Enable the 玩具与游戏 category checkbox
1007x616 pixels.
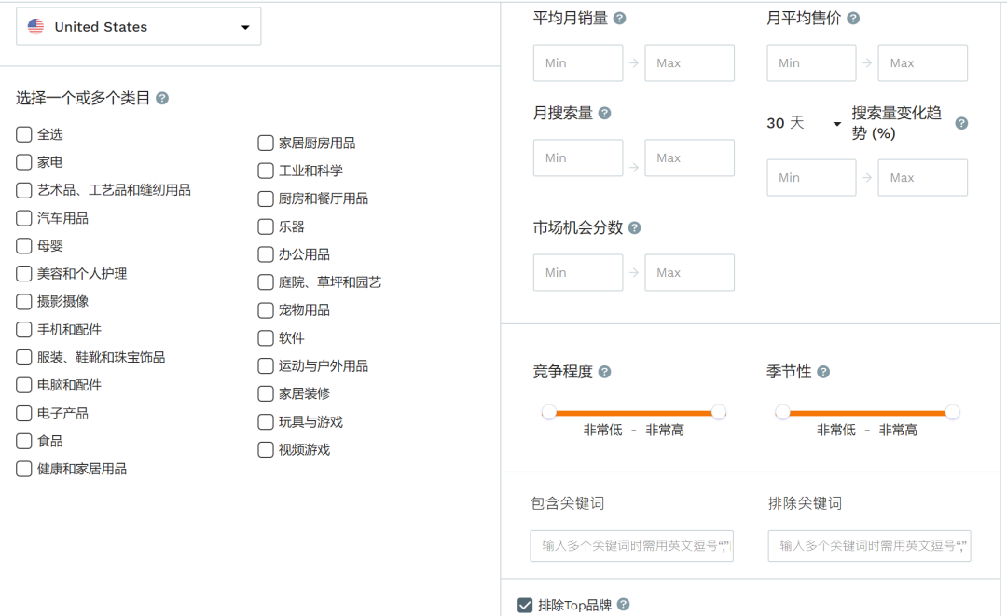[266, 422]
